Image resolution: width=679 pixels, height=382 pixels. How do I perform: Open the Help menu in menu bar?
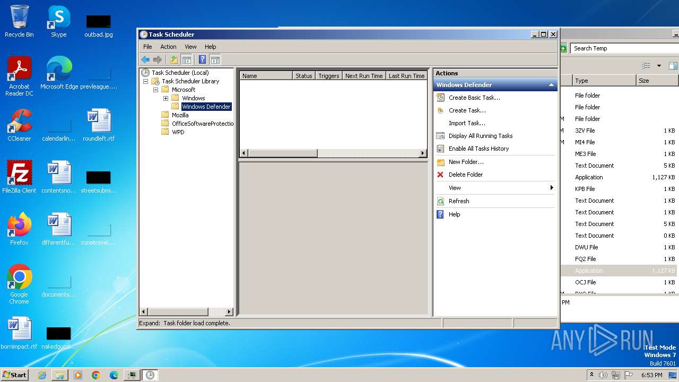[211, 47]
